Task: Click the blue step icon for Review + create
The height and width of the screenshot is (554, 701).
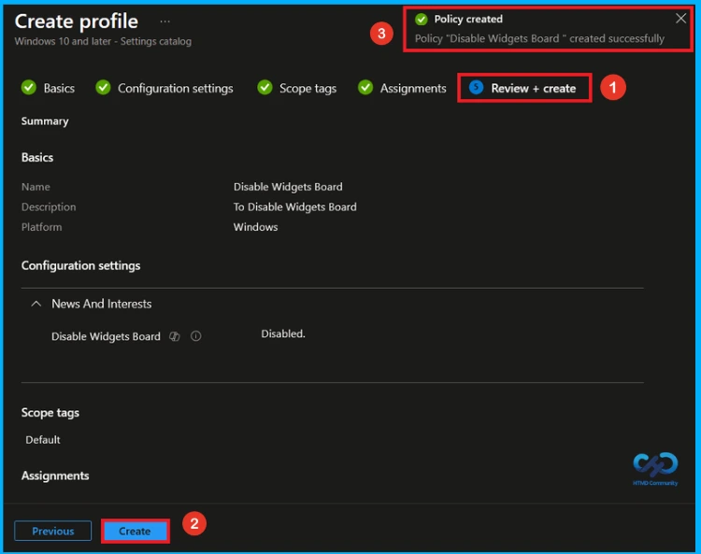Action: (x=476, y=87)
